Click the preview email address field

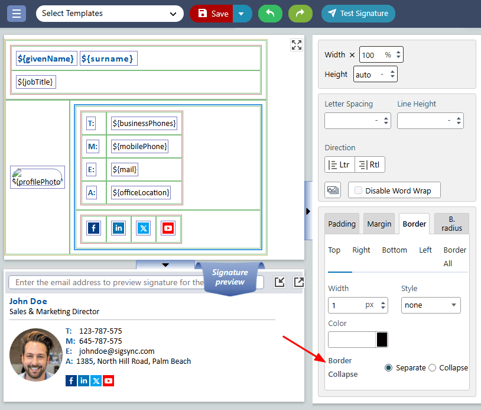[x=136, y=282]
